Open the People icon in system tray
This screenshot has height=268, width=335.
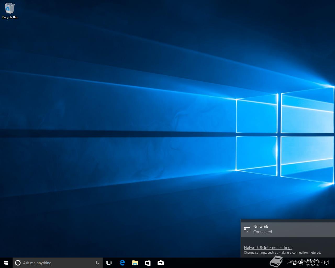tap(280, 263)
